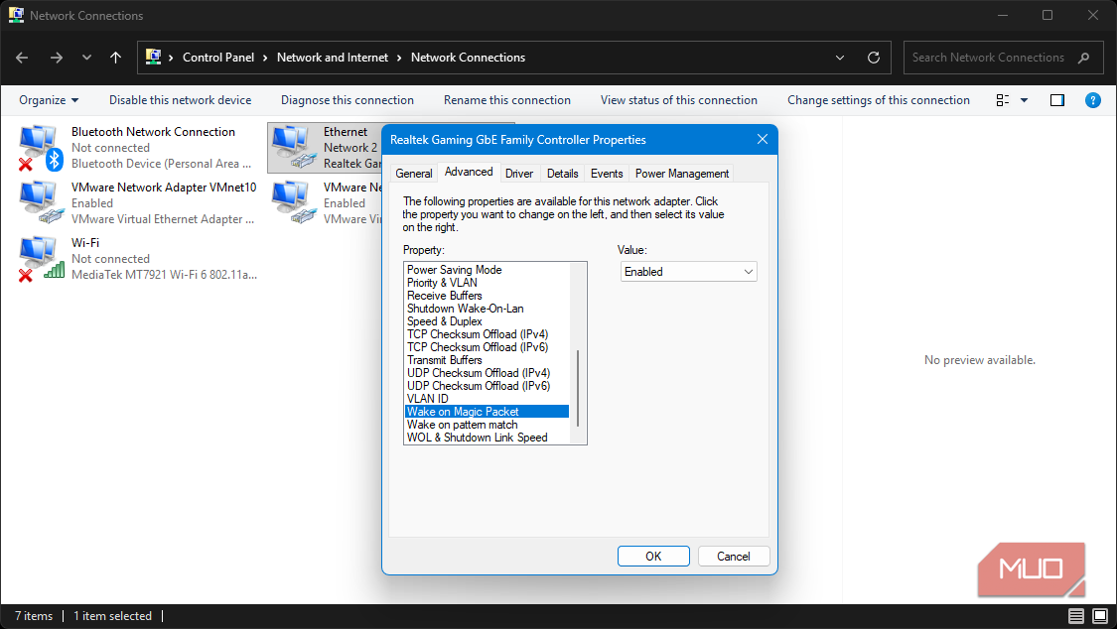Switch to the Details tab
This screenshot has height=629, width=1117.
(x=562, y=174)
